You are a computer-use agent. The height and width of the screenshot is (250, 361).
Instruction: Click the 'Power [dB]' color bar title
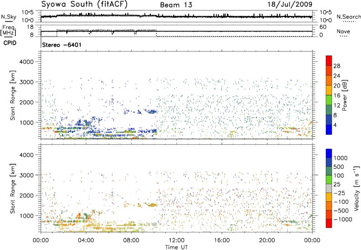coord(344,95)
